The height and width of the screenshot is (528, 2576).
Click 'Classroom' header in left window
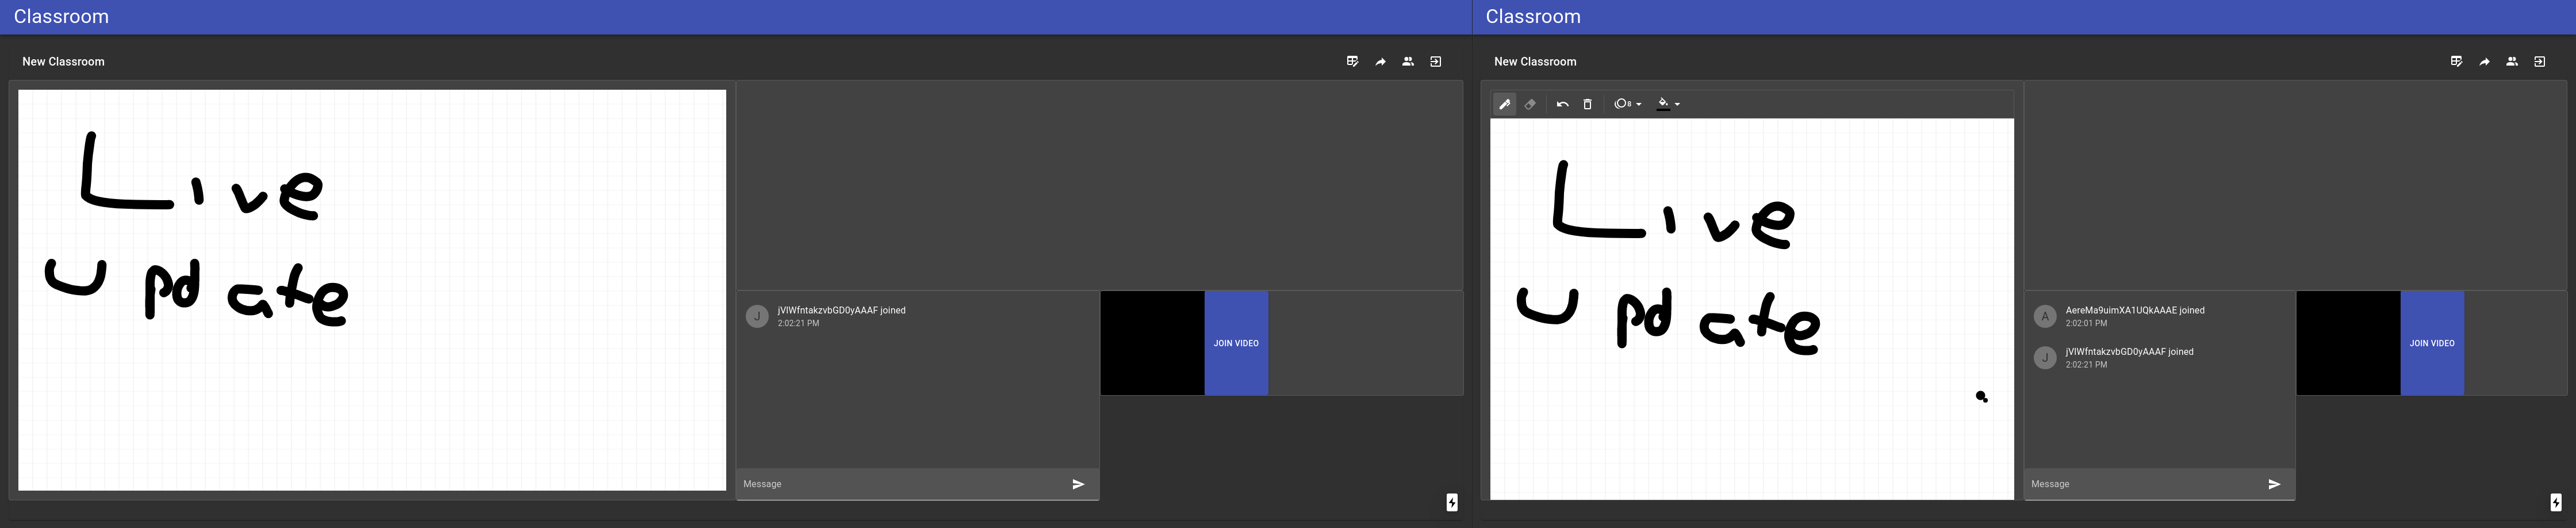click(61, 17)
